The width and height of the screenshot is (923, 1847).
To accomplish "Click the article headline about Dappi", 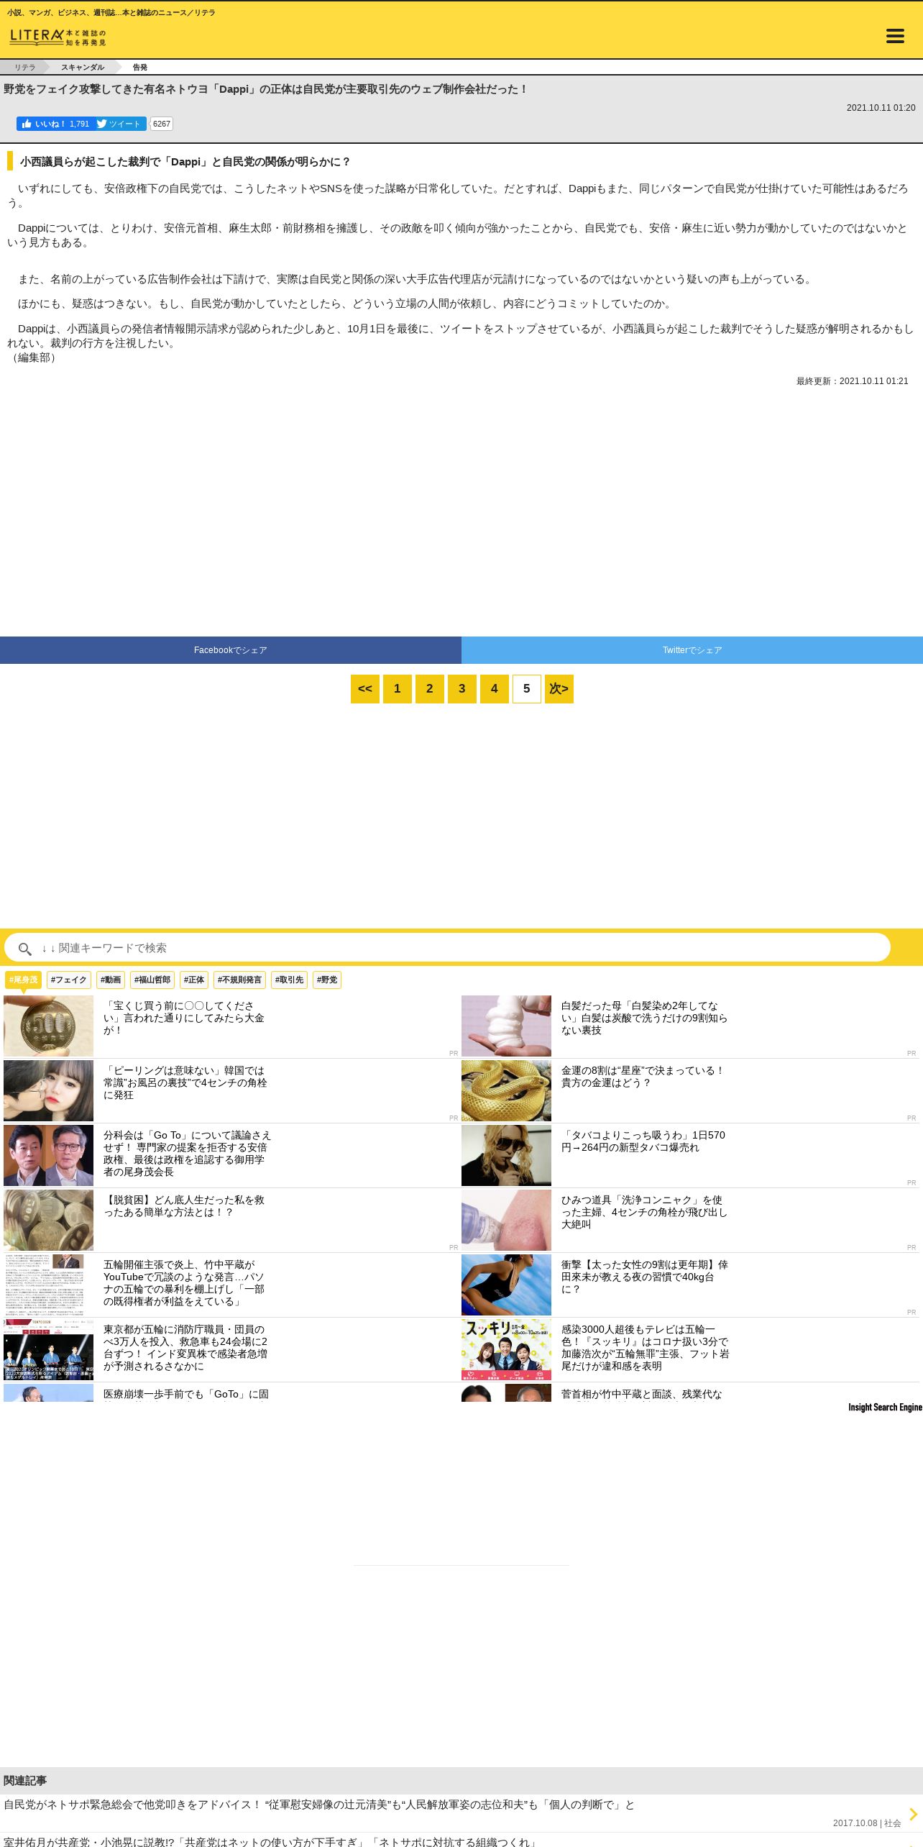I will 266,89.
